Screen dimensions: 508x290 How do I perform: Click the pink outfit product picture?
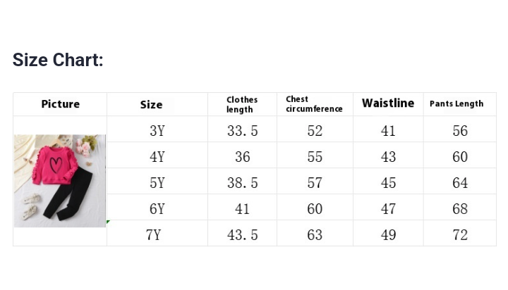(60, 180)
